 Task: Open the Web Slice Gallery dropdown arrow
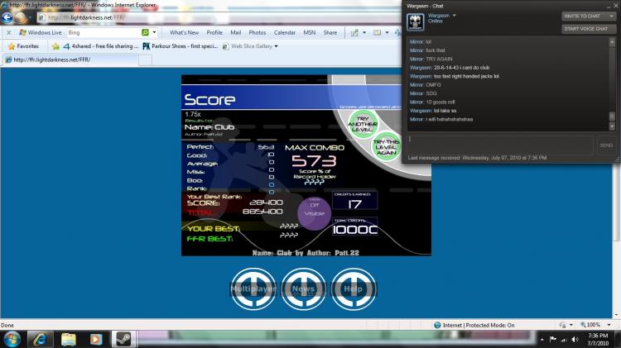(276, 46)
